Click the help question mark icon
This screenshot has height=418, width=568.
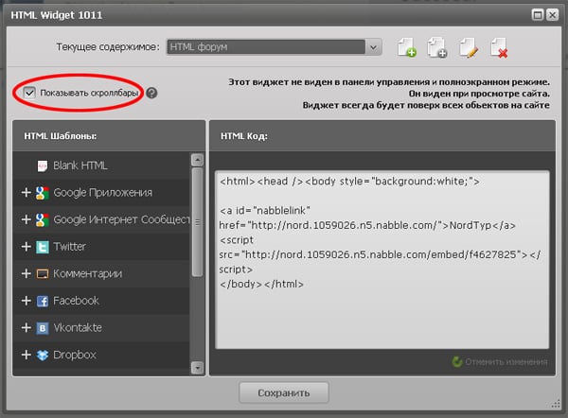tap(151, 93)
